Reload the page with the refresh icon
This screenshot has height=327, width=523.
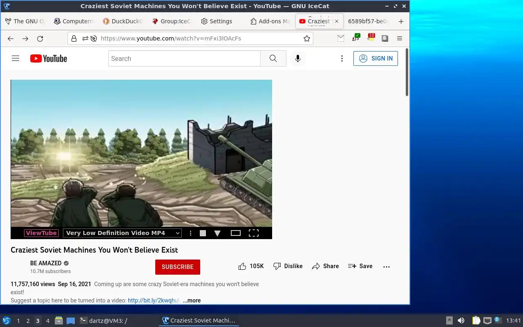tap(40, 38)
